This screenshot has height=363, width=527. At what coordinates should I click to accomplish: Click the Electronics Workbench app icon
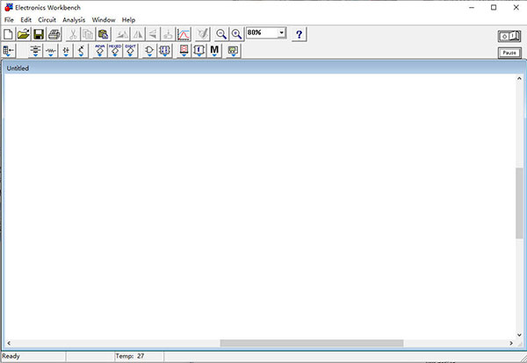pyautogui.click(x=9, y=7)
